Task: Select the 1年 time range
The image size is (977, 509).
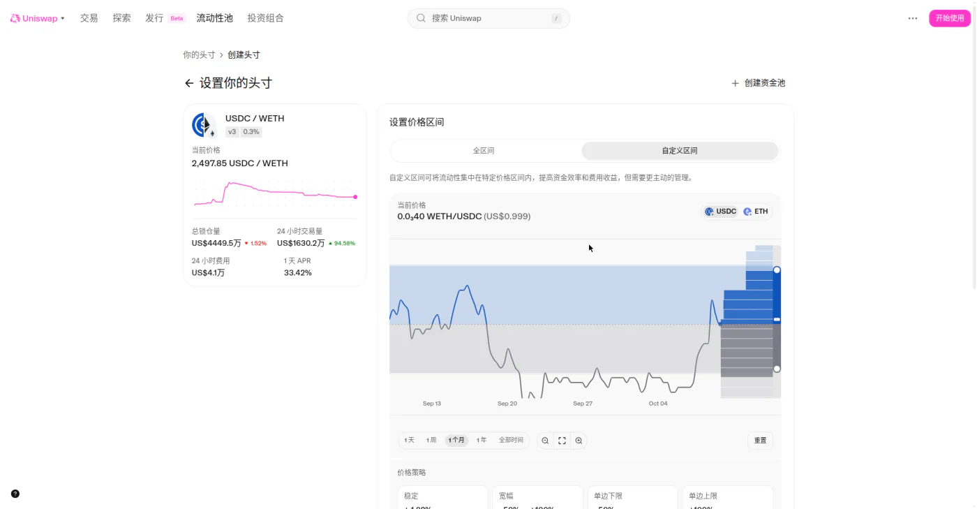Action: click(482, 441)
